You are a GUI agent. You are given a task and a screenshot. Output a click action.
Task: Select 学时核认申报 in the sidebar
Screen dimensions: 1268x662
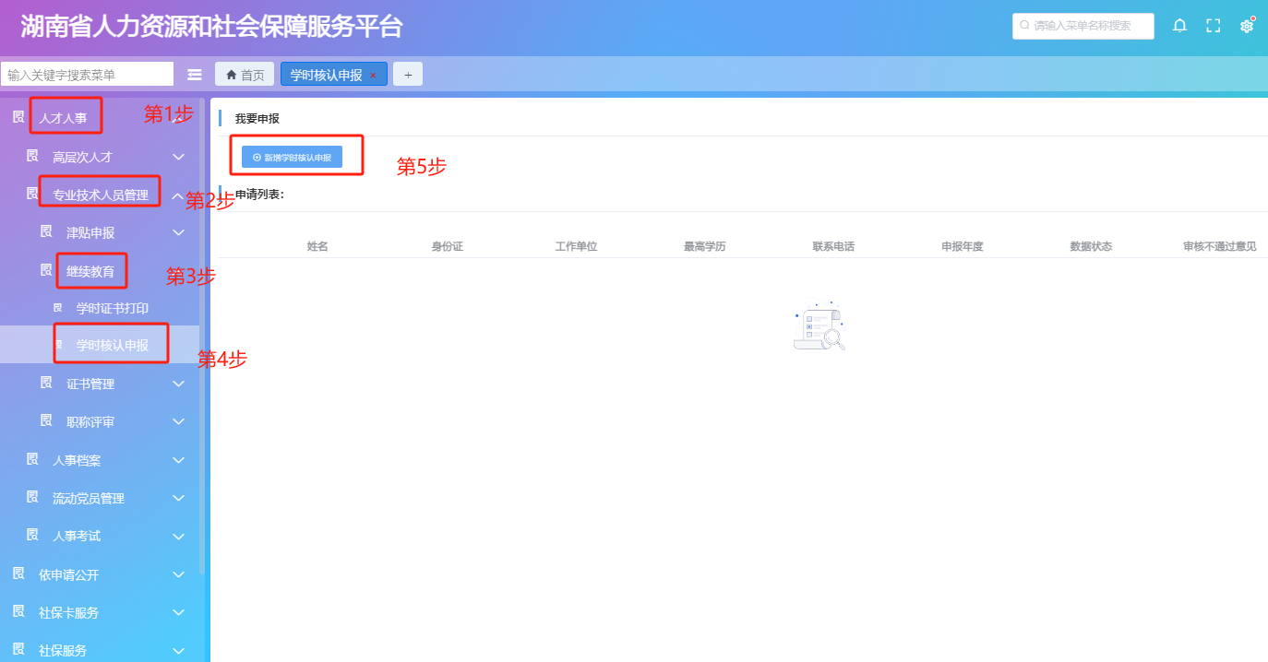point(112,346)
